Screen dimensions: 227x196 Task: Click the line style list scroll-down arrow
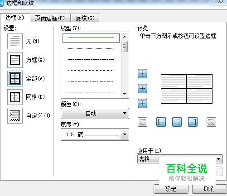125,94
